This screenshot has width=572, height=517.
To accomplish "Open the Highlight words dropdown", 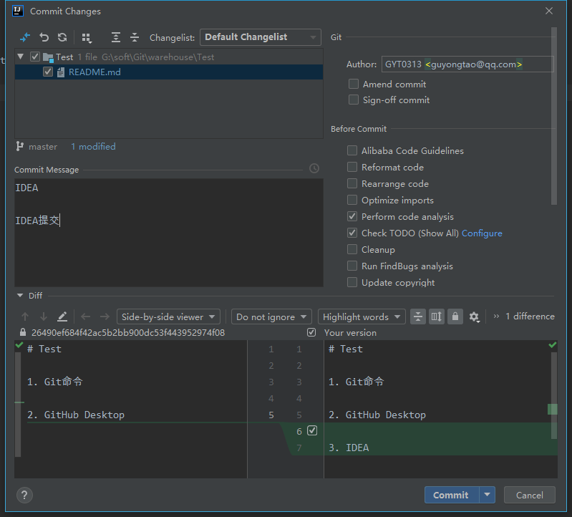I will click(x=362, y=317).
